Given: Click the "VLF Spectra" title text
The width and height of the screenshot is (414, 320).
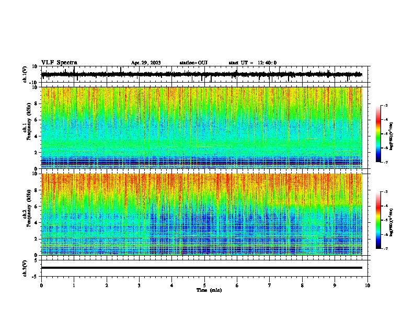Looking at the screenshot, I should click(x=59, y=63).
